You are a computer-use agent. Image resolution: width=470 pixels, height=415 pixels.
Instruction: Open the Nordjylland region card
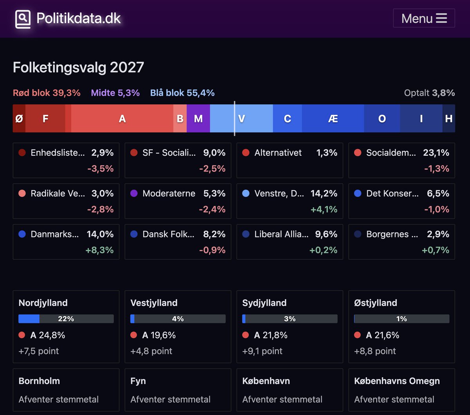tap(66, 327)
